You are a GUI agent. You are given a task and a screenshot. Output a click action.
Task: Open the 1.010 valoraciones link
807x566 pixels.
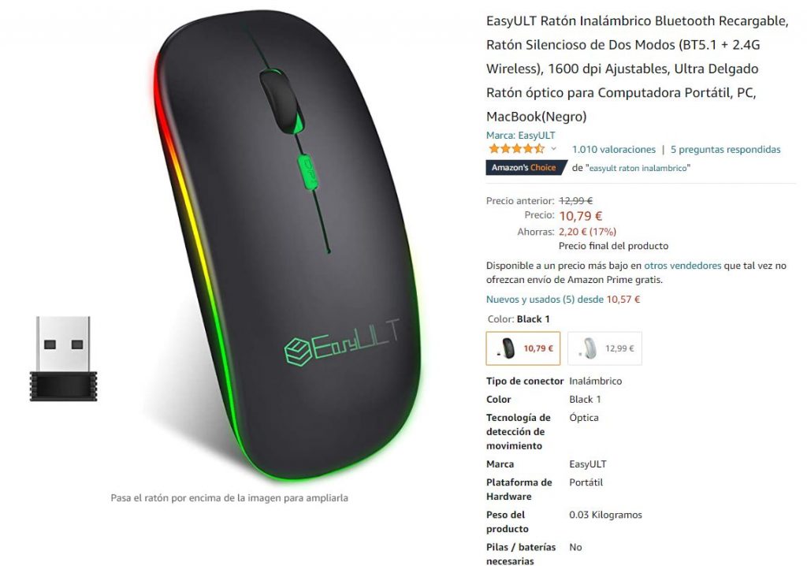tap(613, 149)
